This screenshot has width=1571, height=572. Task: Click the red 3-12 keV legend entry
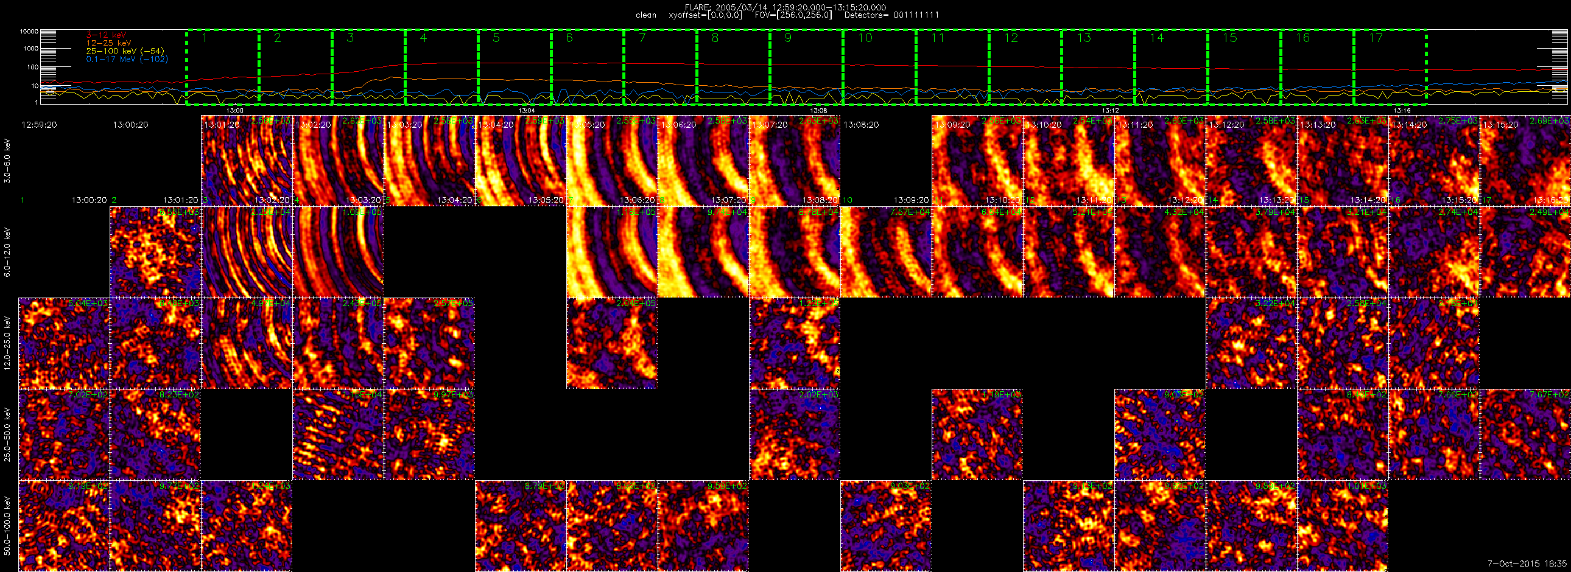pyautogui.click(x=106, y=35)
